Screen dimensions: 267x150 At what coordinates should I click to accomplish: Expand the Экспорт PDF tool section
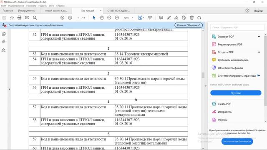(x=259, y=37)
